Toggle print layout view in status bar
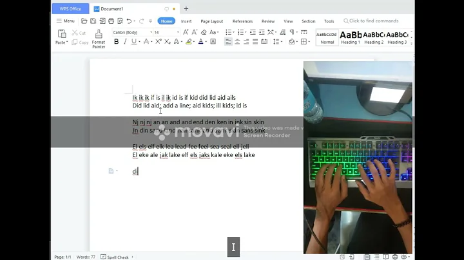 tap(367, 257)
